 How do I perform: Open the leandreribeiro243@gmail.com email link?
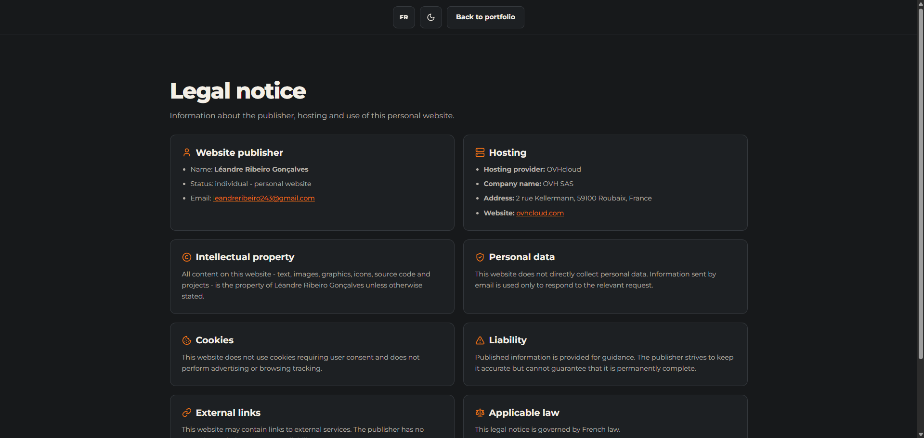264,198
